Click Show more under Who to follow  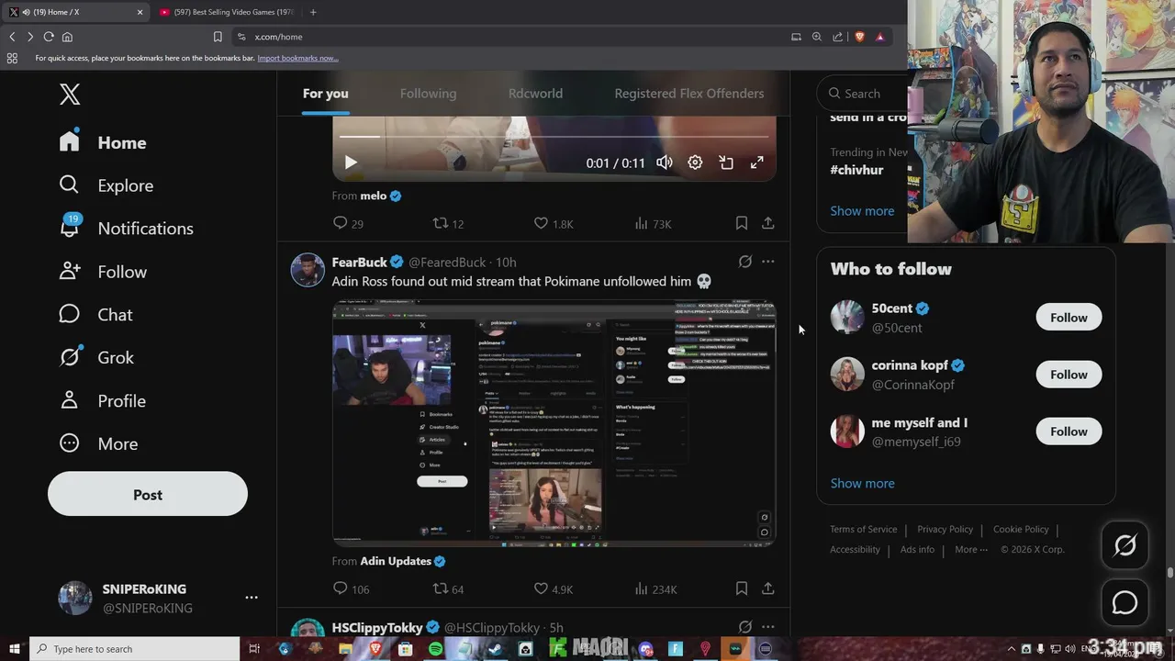[x=862, y=483]
